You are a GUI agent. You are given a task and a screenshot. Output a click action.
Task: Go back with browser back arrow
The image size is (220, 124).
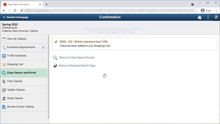click(4, 11)
